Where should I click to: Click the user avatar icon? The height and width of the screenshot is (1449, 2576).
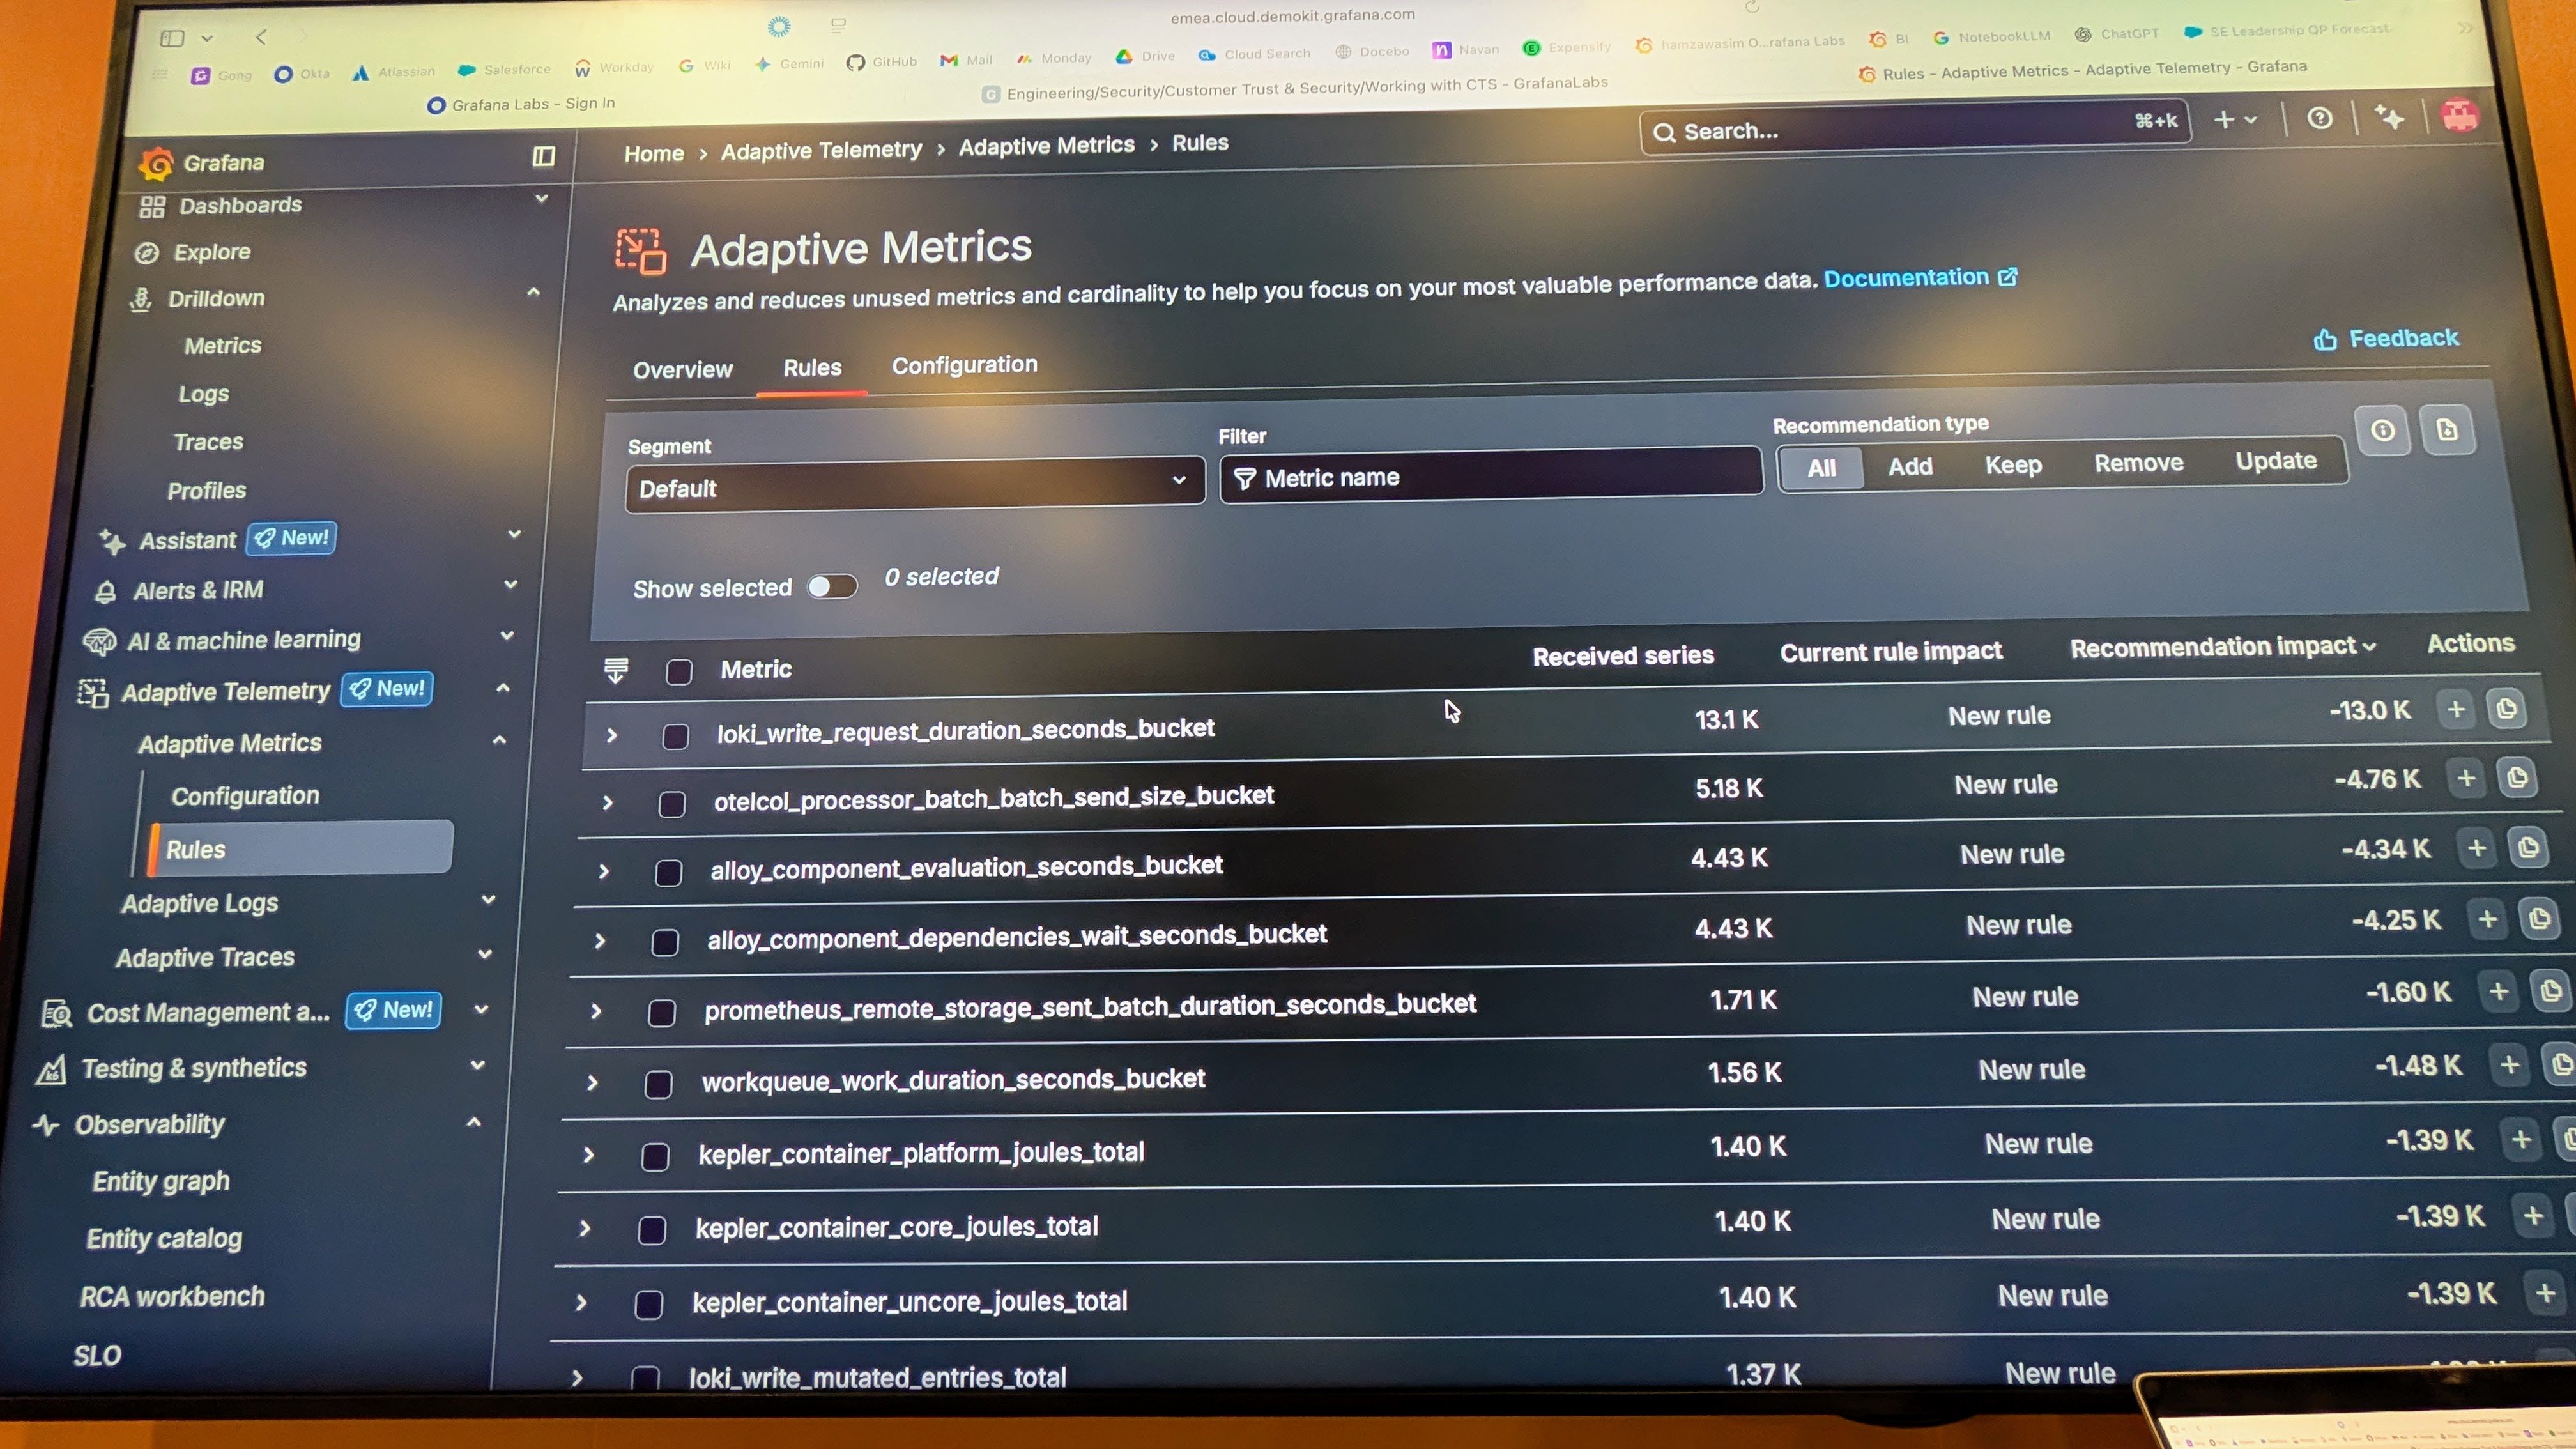click(2459, 116)
